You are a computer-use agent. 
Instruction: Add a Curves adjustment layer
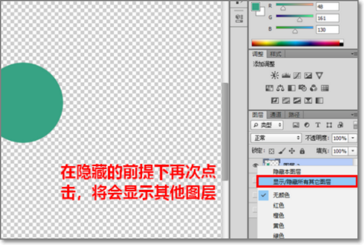coord(297,75)
